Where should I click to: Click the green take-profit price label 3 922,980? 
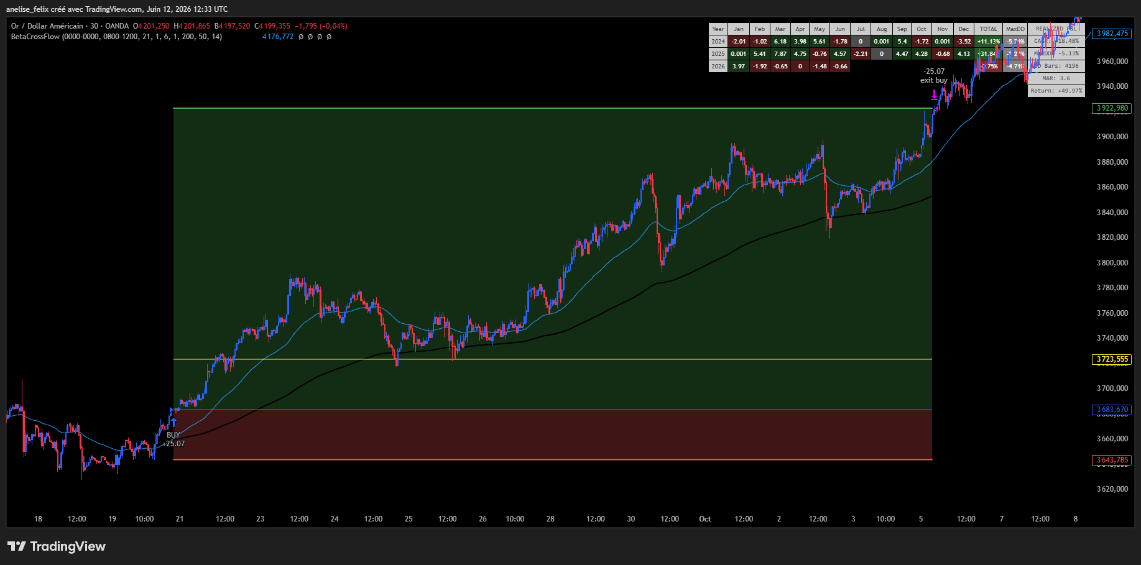[x=1112, y=108]
